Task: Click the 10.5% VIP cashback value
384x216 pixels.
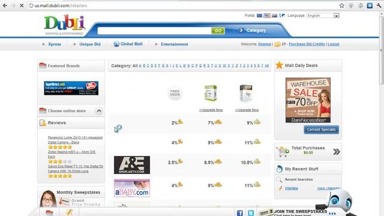Action: [x=247, y=163]
